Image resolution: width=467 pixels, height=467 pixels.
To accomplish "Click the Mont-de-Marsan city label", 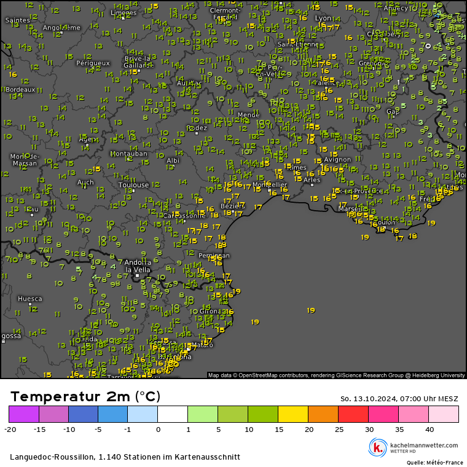I will 25,160.
